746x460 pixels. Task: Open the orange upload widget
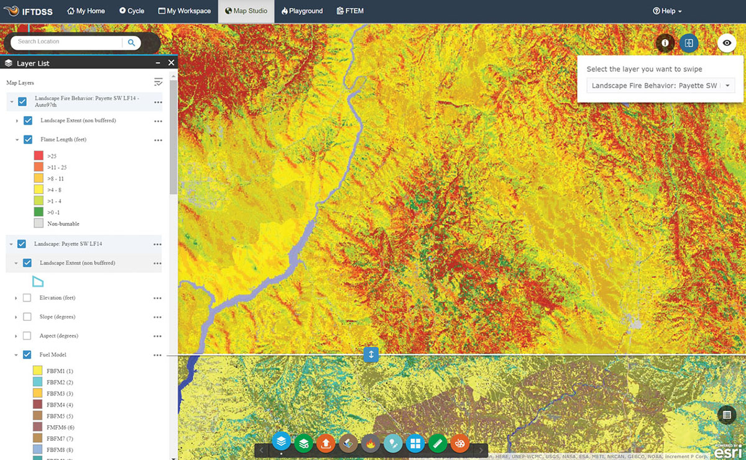326,443
